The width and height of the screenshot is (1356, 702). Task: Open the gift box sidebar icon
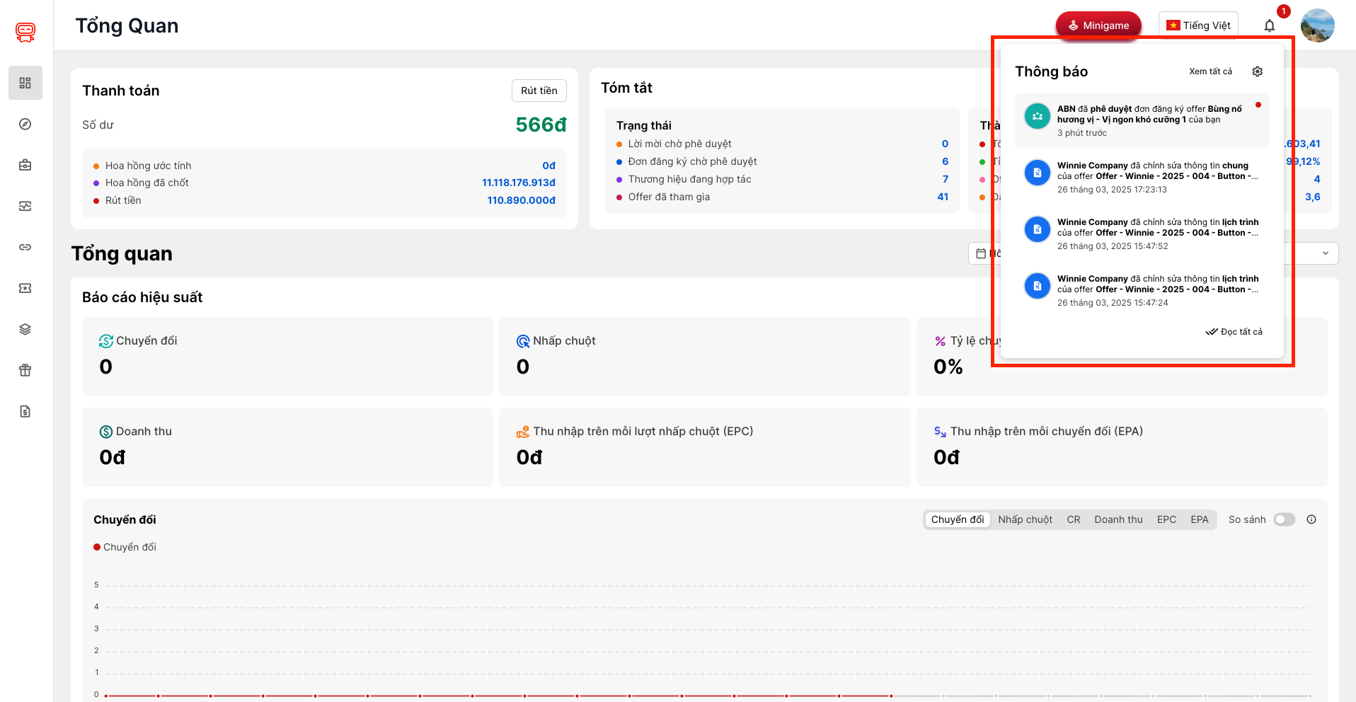tap(25, 370)
